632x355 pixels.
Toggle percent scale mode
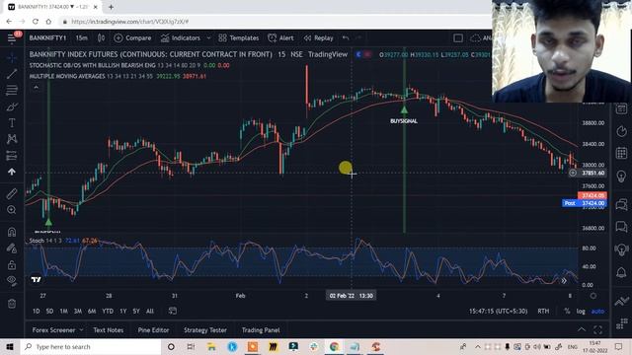[x=567, y=312]
